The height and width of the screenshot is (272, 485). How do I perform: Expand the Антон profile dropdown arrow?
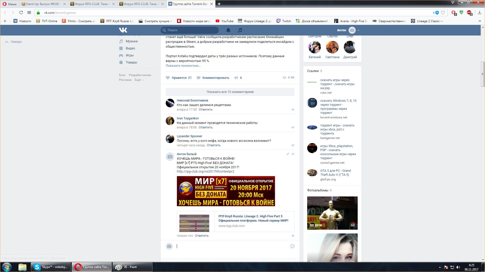click(358, 30)
